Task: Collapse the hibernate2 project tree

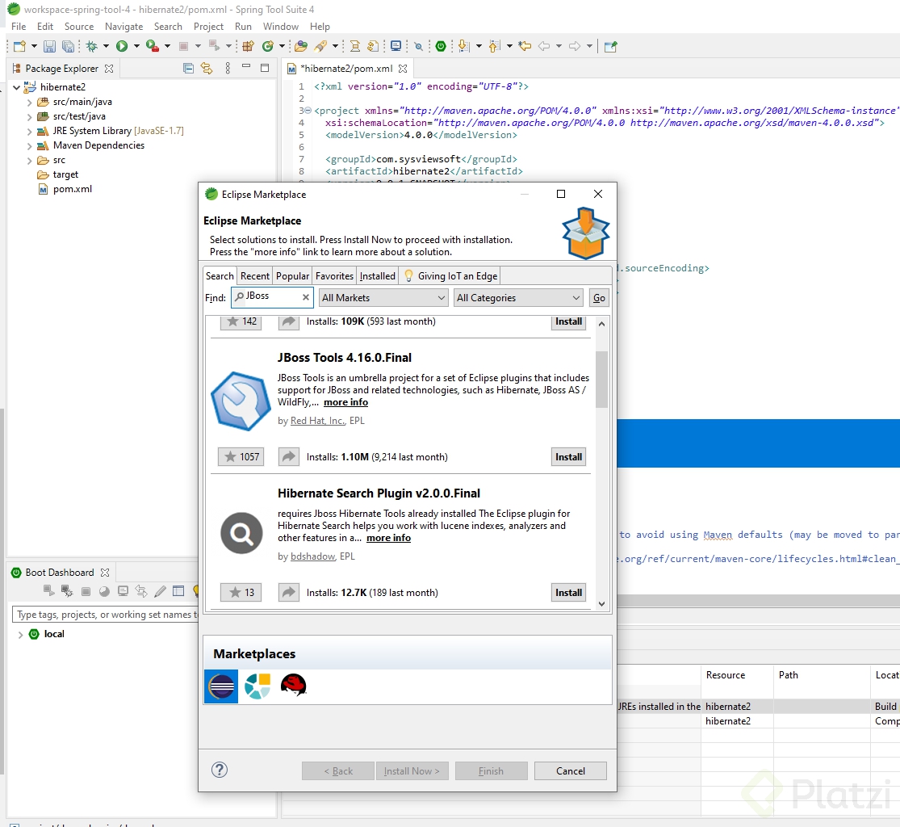Action: click(17, 87)
